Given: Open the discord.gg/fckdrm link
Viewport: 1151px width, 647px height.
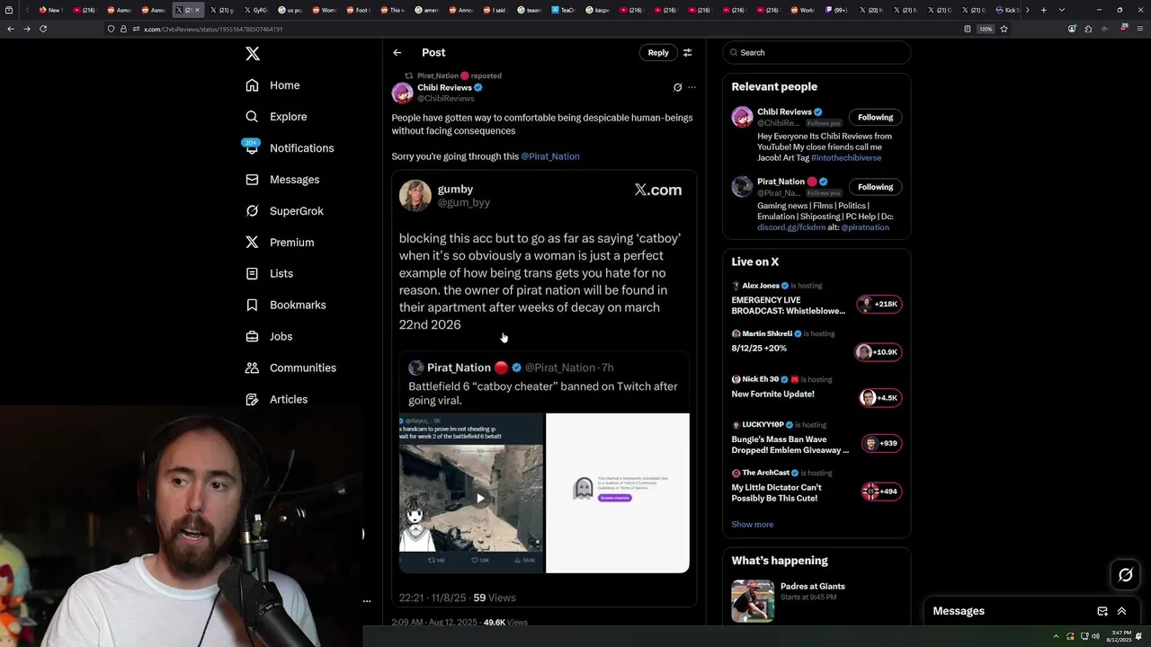Looking at the screenshot, I should (x=791, y=227).
